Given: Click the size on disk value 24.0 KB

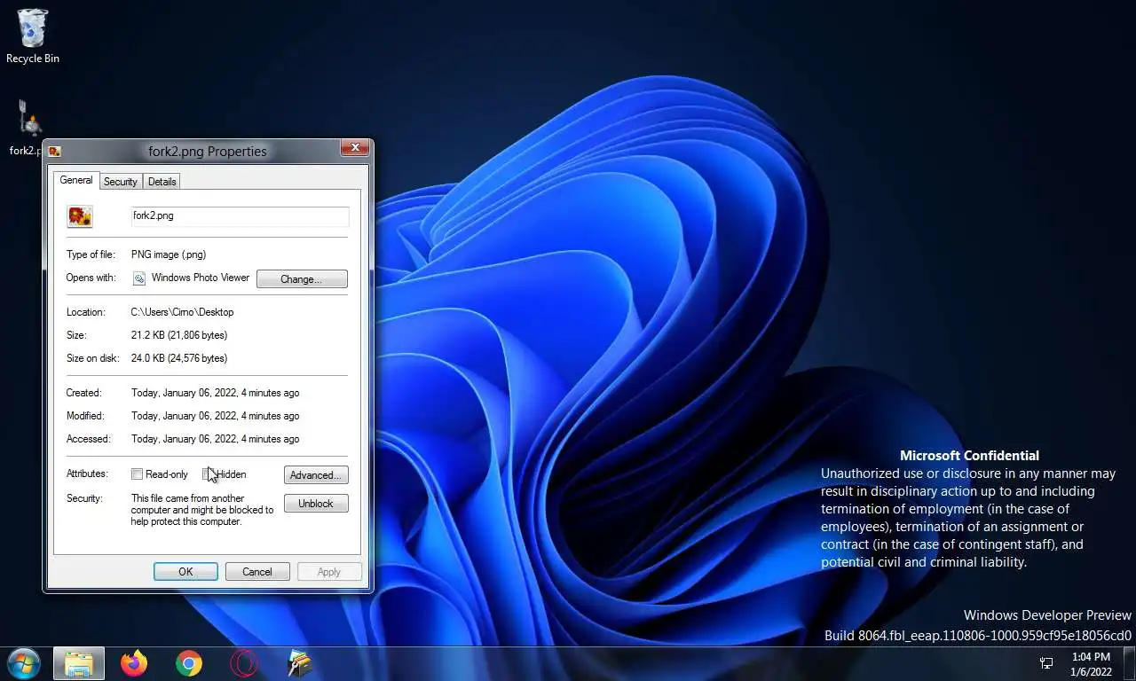Looking at the screenshot, I should (x=179, y=358).
